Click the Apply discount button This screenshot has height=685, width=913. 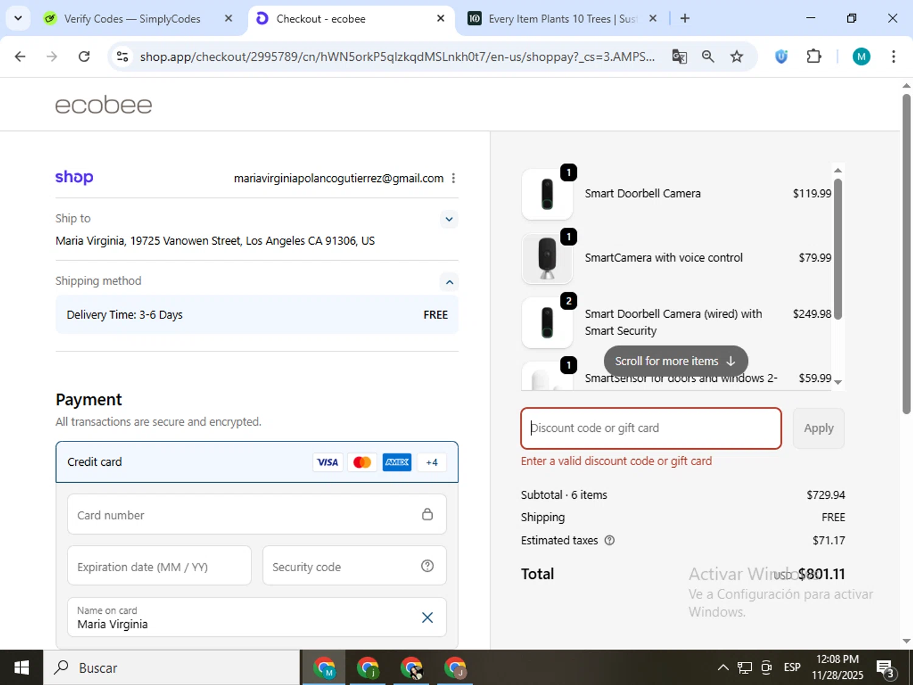(819, 429)
